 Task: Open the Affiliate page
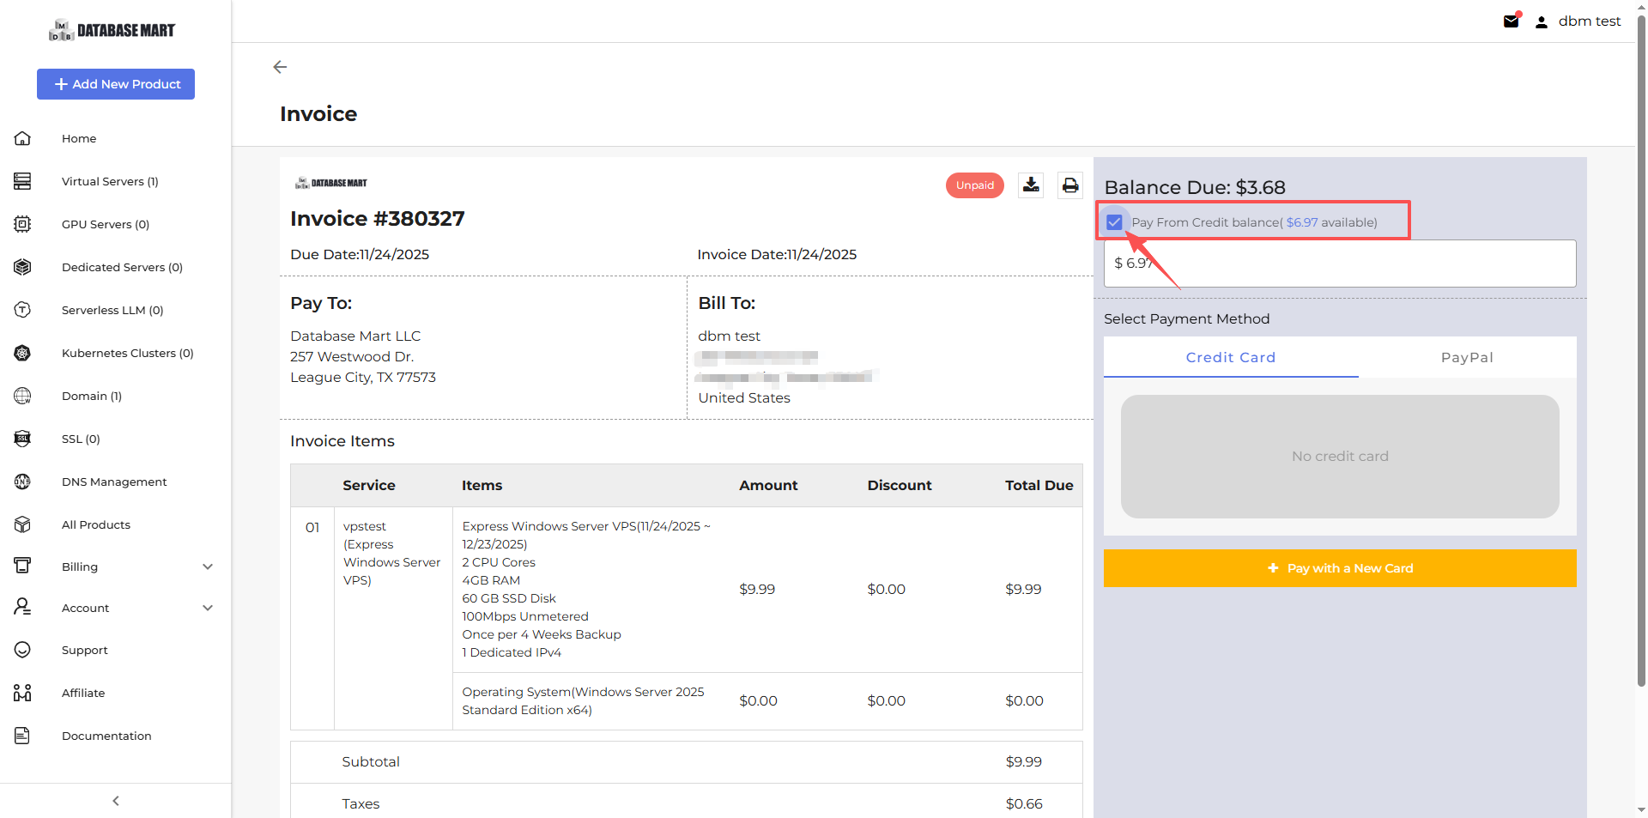click(83, 693)
